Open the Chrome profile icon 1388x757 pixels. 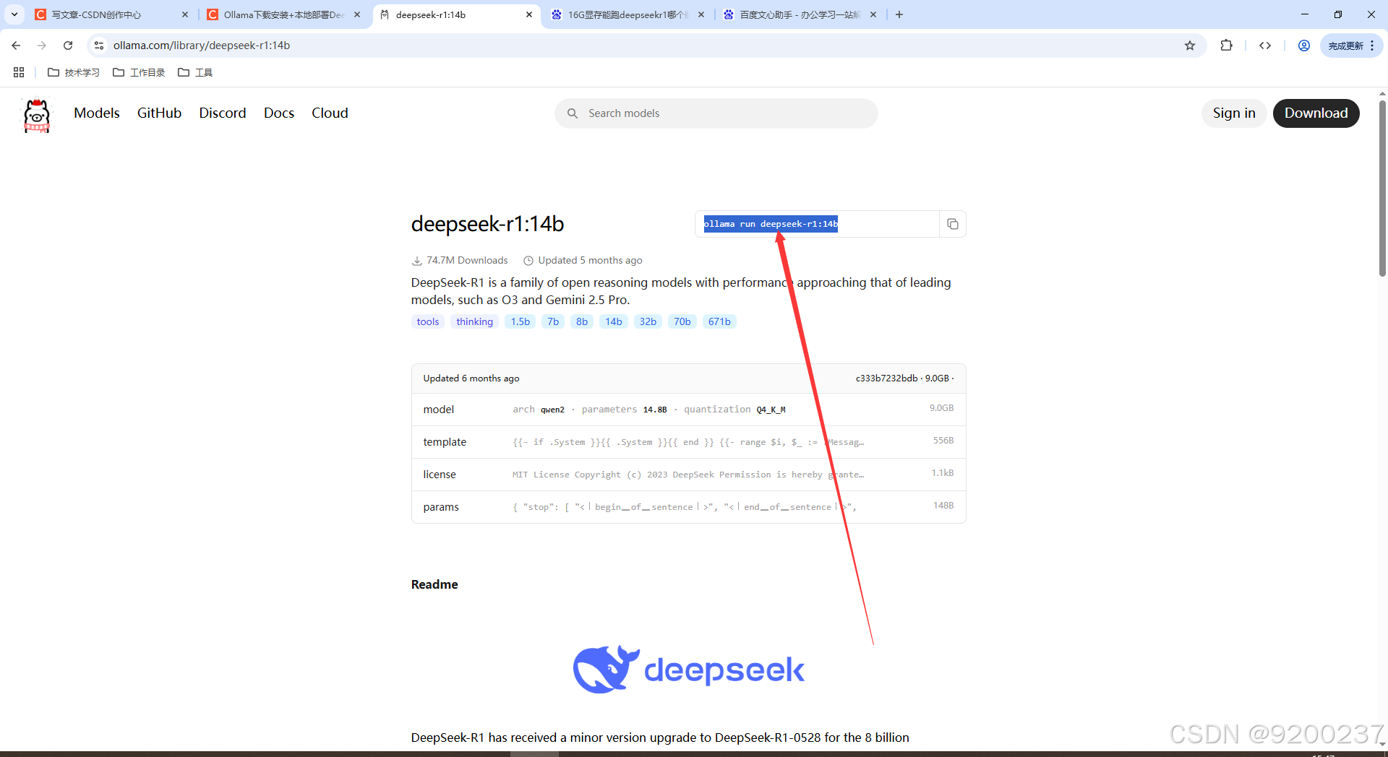tap(1304, 46)
